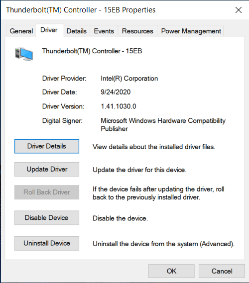Click the description 'Disable the device.'
This screenshot has height=283, width=249.
pyautogui.click(x=120, y=218)
